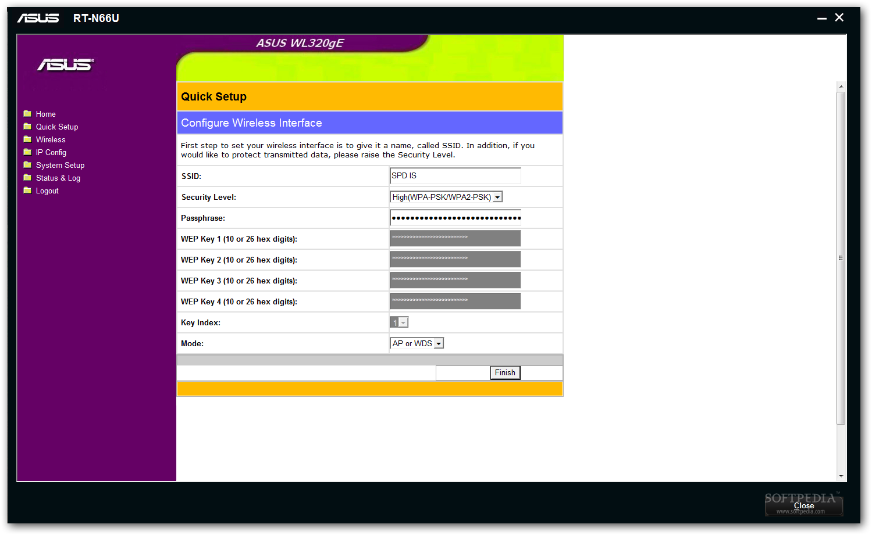Open the Home menu item

click(46, 114)
